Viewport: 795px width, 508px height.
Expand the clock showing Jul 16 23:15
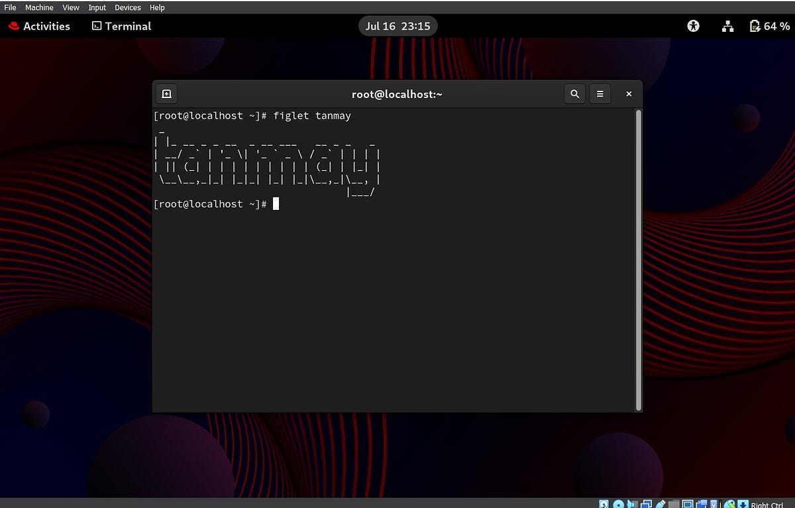point(397,26)
